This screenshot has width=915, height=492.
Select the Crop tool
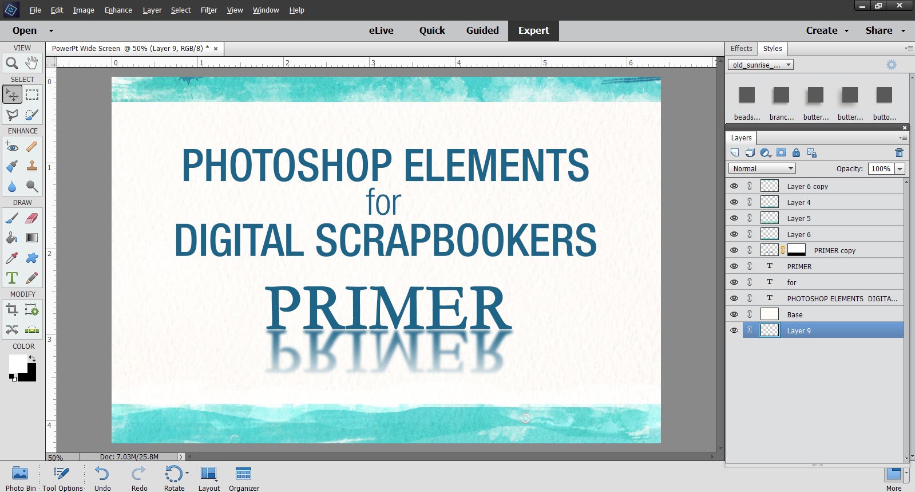12,310
